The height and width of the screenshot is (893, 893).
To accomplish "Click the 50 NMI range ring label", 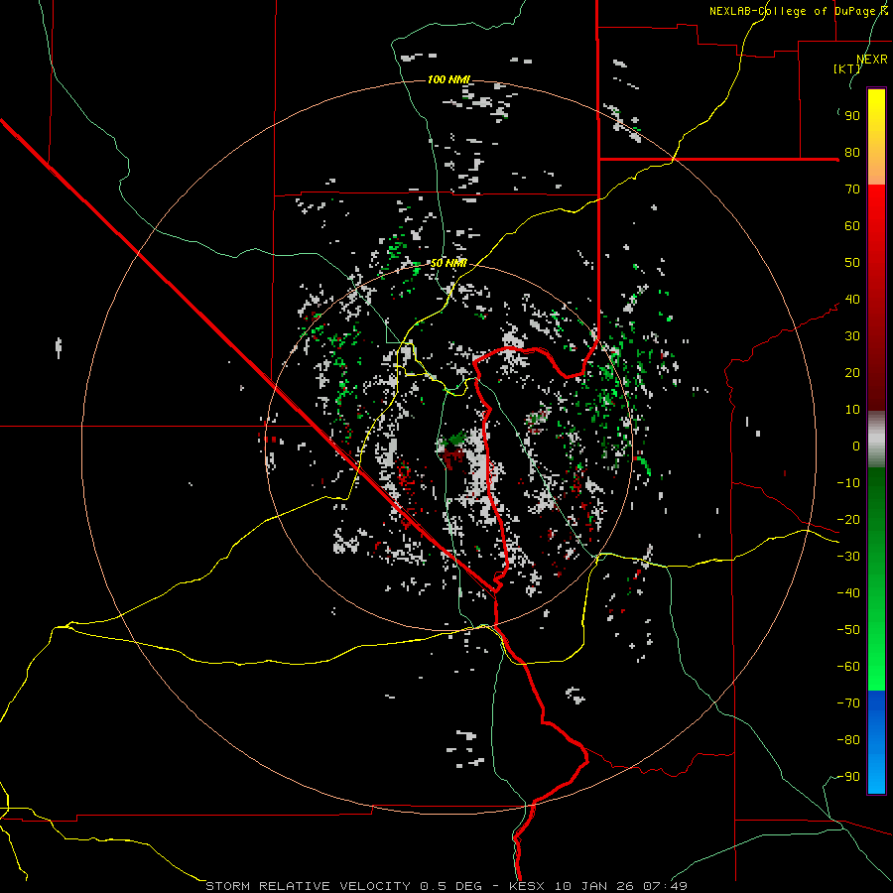I will coord(448,263).
